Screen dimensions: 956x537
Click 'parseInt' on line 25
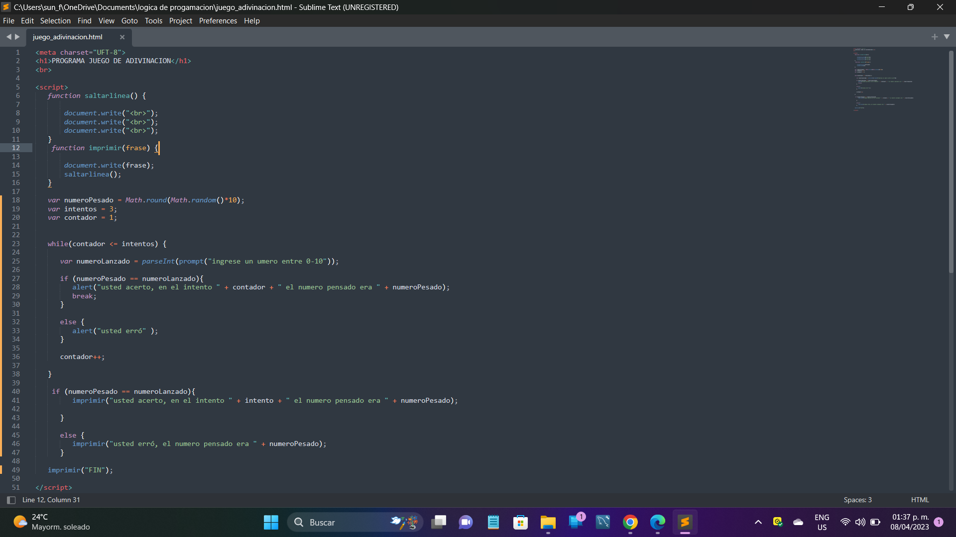coord(158,261)
